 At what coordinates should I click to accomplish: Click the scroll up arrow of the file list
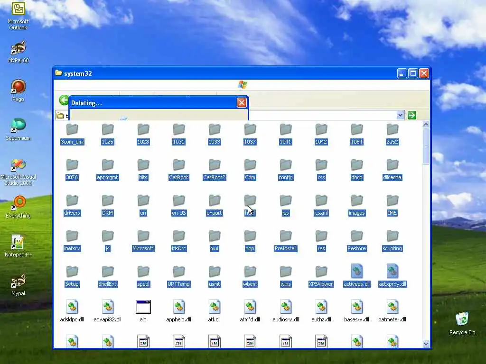pyautogui.click(x=426, y=125)
